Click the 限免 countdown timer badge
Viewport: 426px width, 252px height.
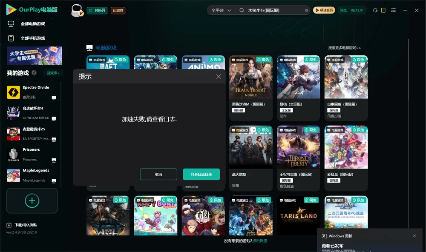pyautogui.click(x=352, y=10)
